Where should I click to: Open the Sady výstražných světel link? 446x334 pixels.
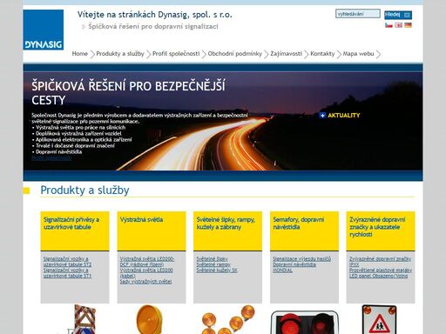(x=145, y=282)
